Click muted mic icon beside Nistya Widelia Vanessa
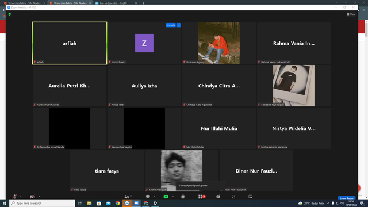This screenshot has height=207, width=368. [x=259, y=147]
